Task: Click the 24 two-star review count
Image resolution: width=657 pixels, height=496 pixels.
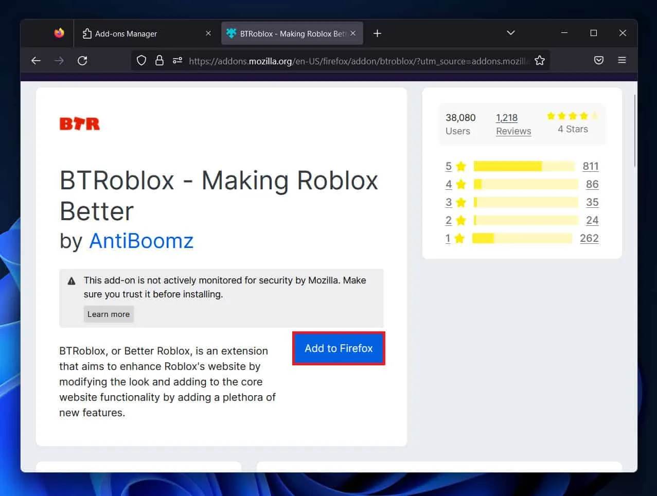Action: (x=592, y=220)
